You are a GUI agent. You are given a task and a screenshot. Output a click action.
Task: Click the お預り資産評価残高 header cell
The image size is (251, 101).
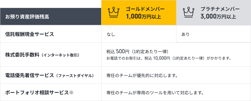50,16
